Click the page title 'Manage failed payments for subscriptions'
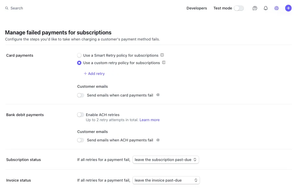This screenshot has width=298, height=190. (58, 32)
